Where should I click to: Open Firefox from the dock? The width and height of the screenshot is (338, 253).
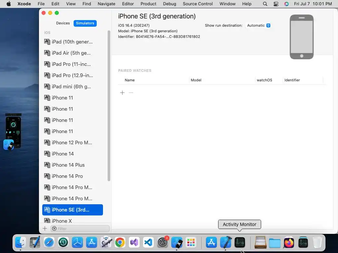289,242
